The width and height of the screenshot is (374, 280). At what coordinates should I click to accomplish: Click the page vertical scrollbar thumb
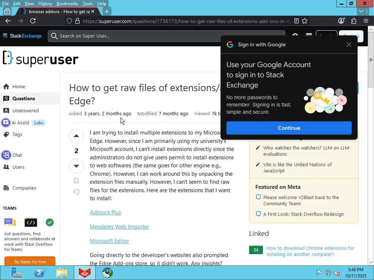point(371,59)
